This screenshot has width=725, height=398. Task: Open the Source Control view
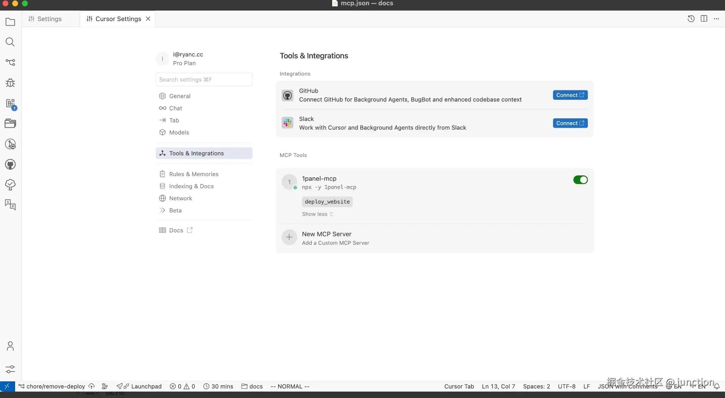point(10,62)
